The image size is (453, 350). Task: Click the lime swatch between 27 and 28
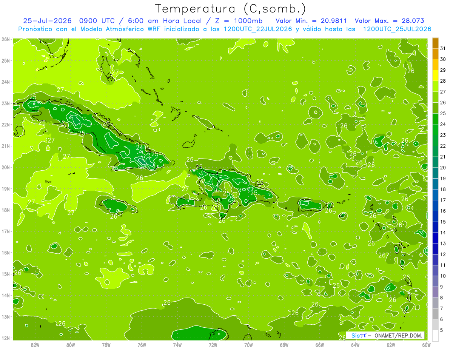point(435,86)
